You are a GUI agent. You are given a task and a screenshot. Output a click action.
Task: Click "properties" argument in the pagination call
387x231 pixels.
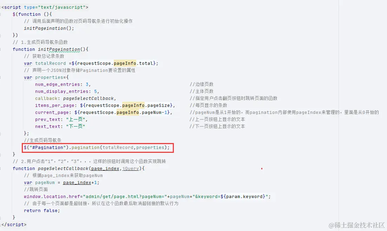click(x=150, y=148)
